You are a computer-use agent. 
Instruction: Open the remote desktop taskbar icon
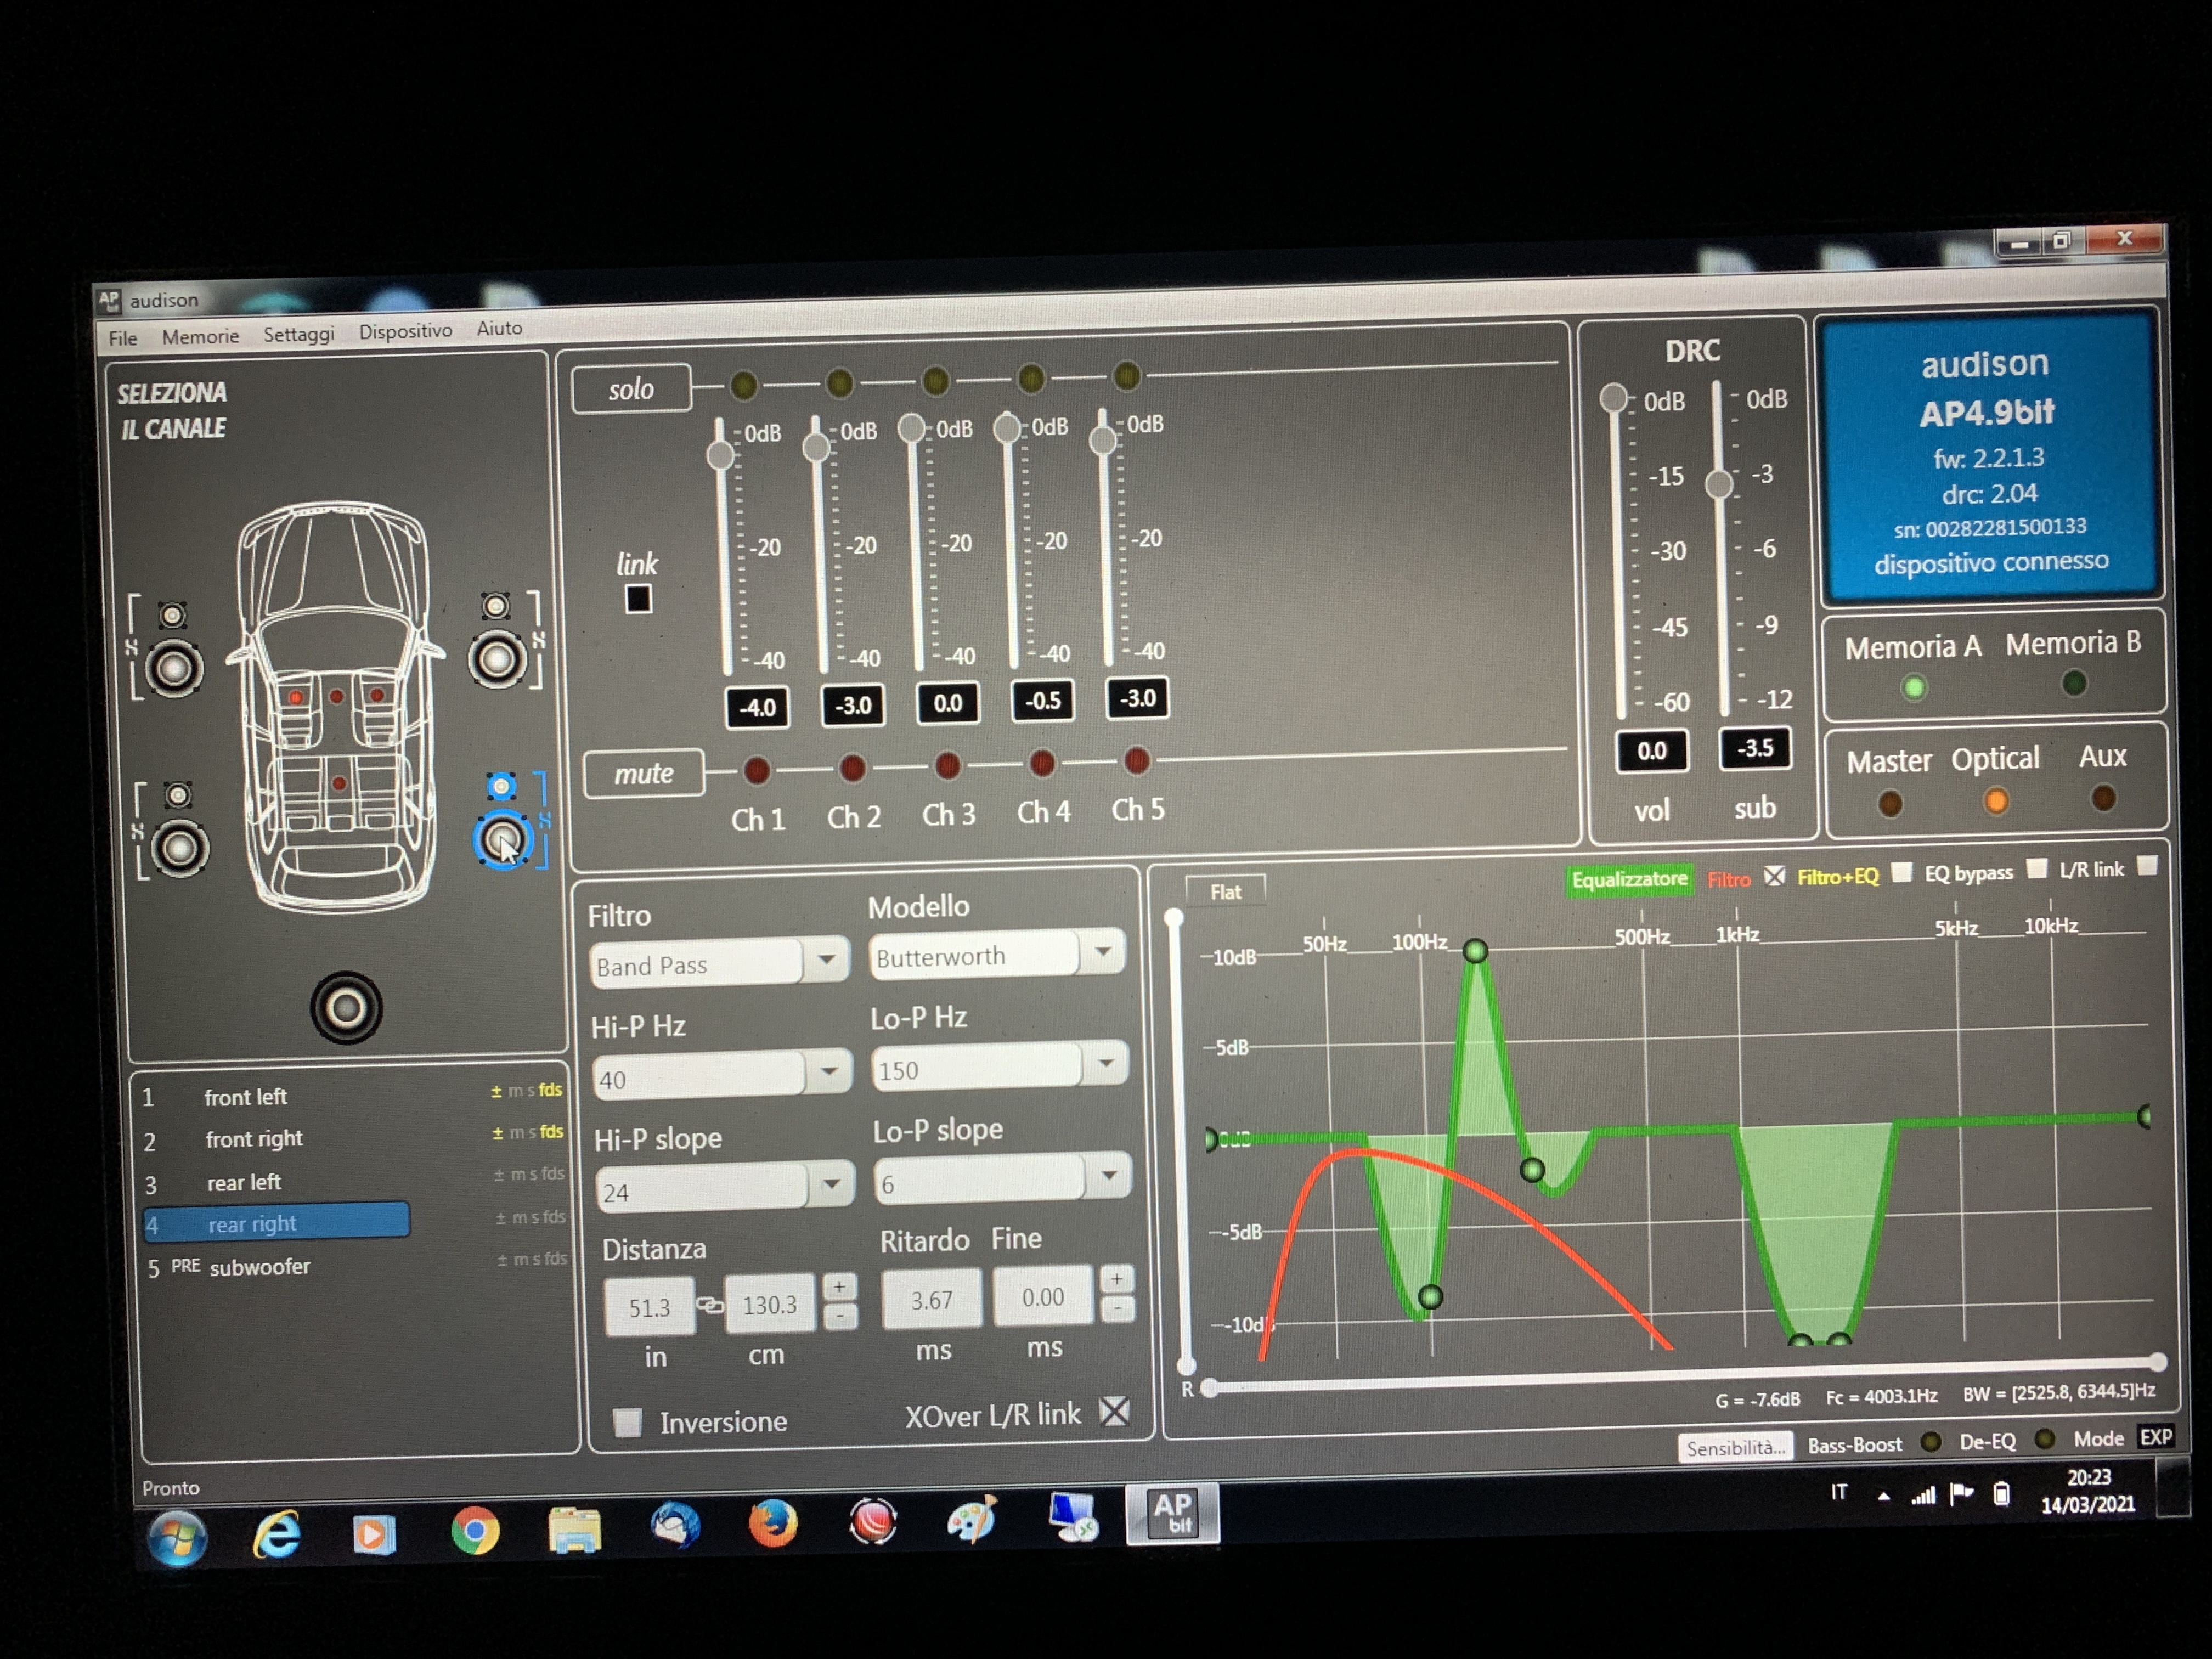(x=1074, y=1517)
